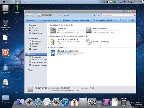Viewport: 144px width, 108px height.
Task: Launch Safari compass in the dock
Action: tap(38, 102)
